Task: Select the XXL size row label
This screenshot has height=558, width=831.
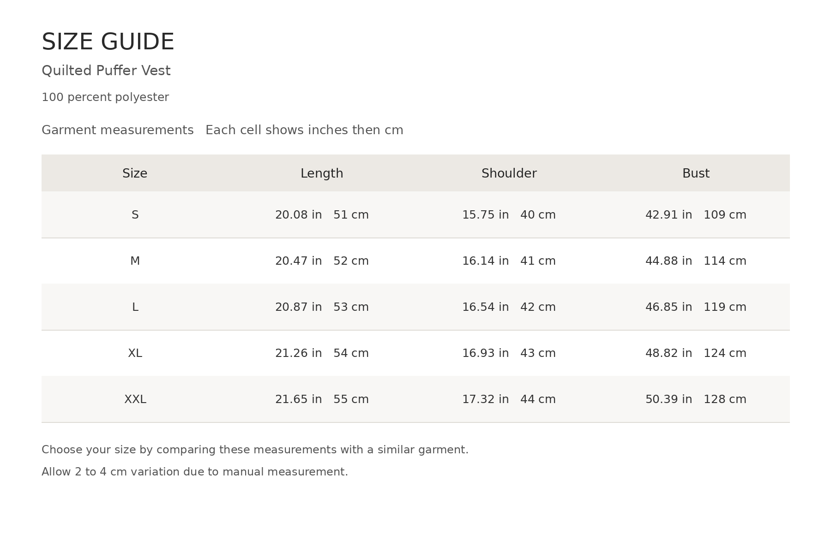Action: pos(135,399)
